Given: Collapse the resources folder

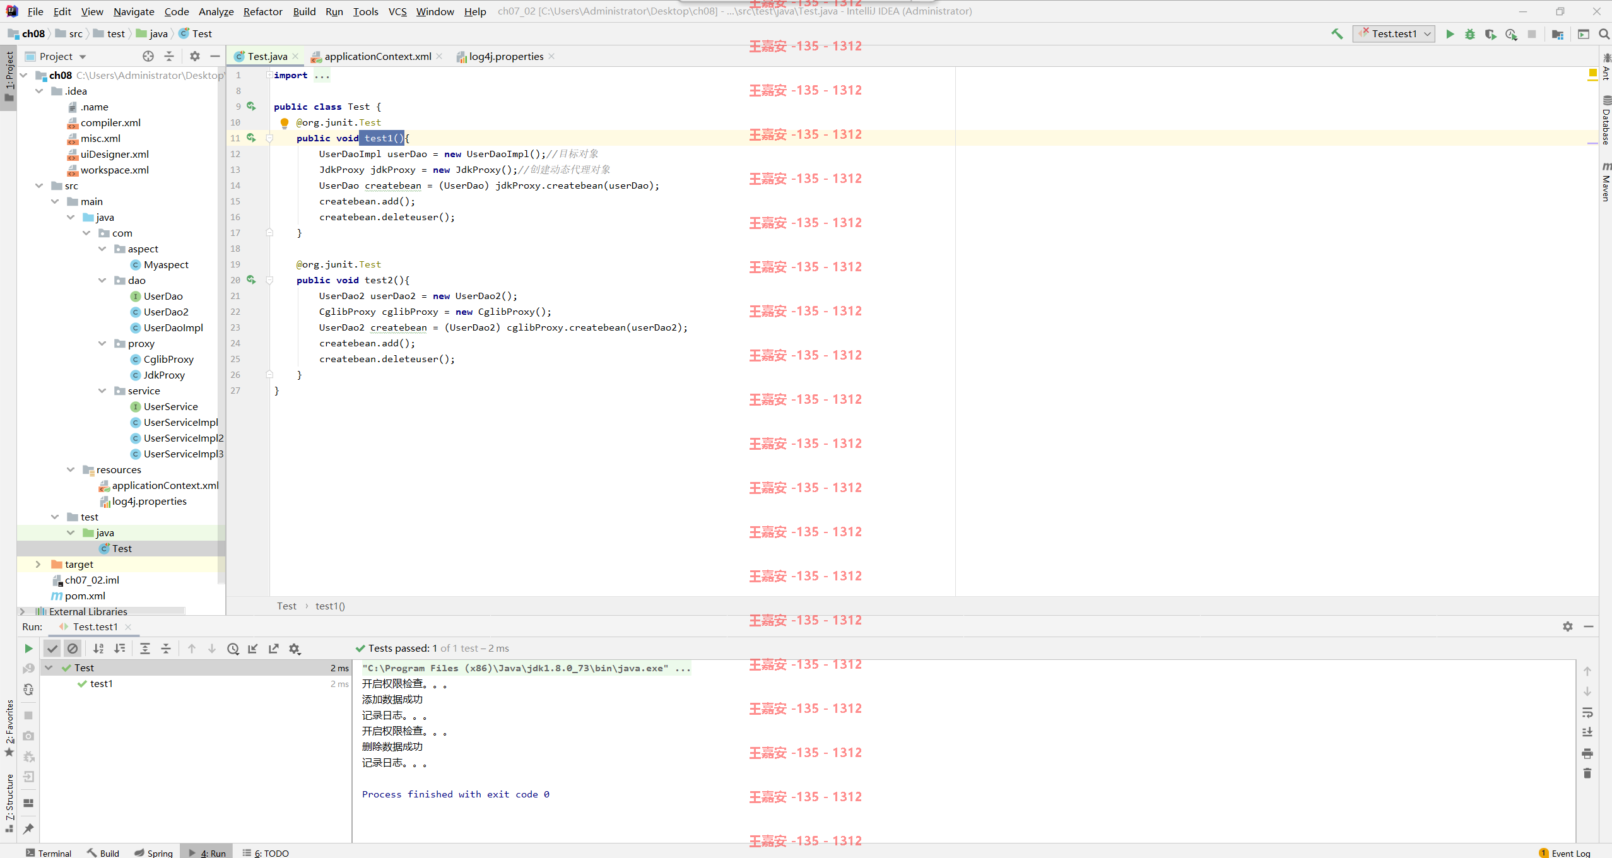Looking at the screenshot, I should click(x=71, y=469).
